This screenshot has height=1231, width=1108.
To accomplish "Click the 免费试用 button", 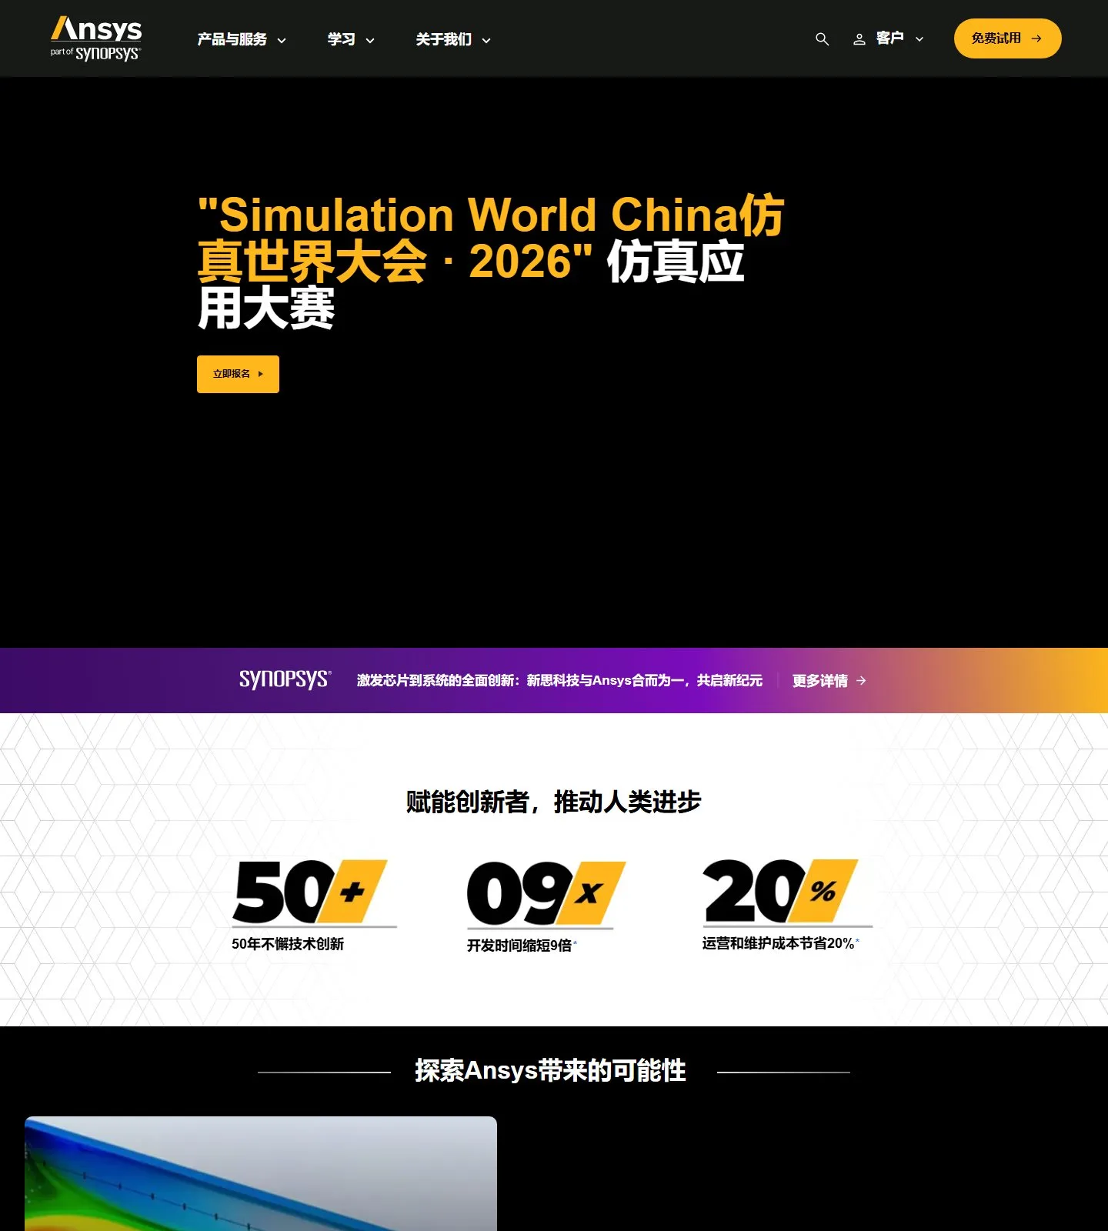I will coord(1007,38).
